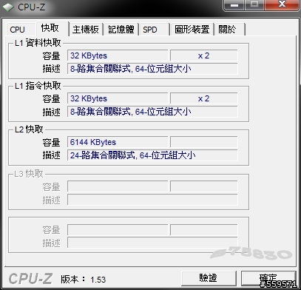Open the 圖形裝置 tab
The image size is (301, 290).
click(x=192, y=30)
